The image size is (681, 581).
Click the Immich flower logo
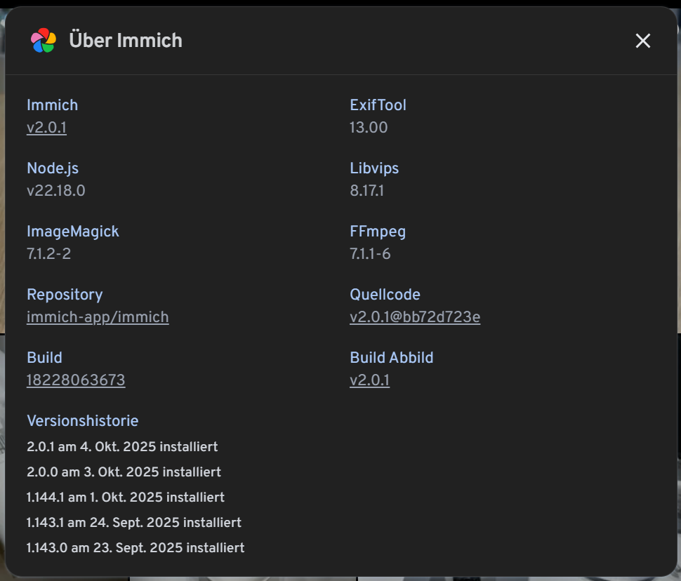tap(44, 41)
